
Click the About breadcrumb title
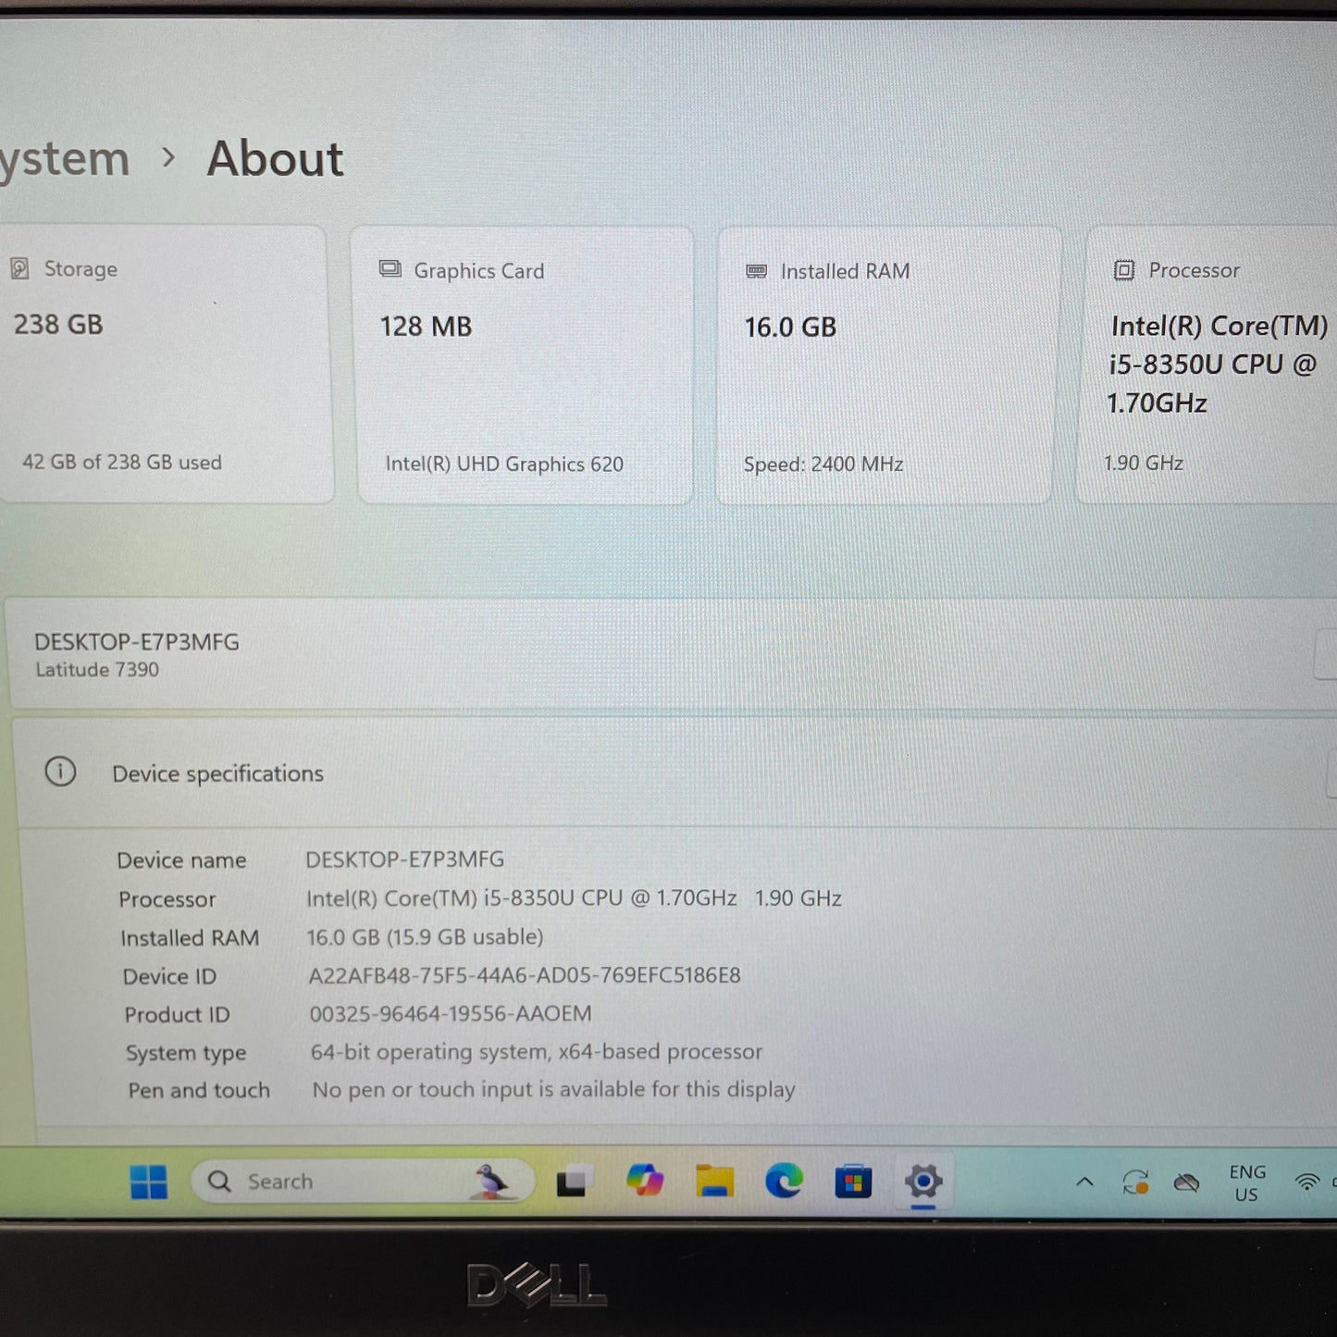click(x=275, y=158)
